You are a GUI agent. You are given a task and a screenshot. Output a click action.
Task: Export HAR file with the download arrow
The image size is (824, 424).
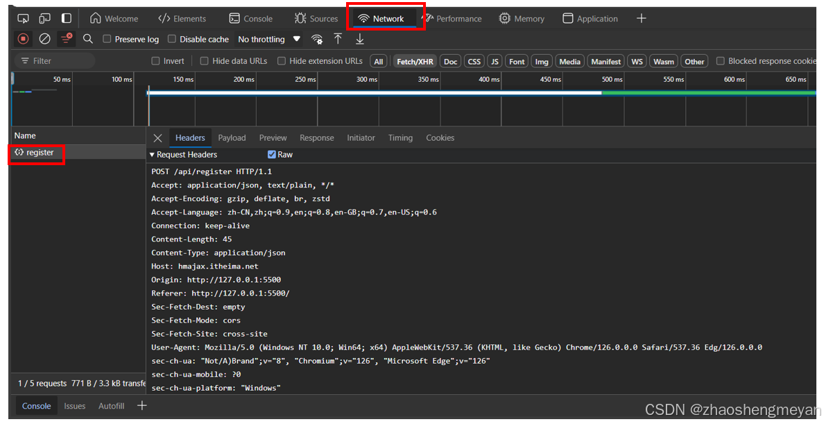pos(360,39)
